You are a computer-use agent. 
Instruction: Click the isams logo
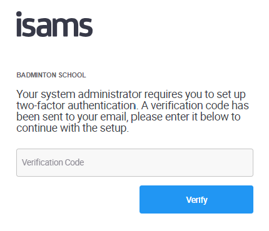point(54,24)
